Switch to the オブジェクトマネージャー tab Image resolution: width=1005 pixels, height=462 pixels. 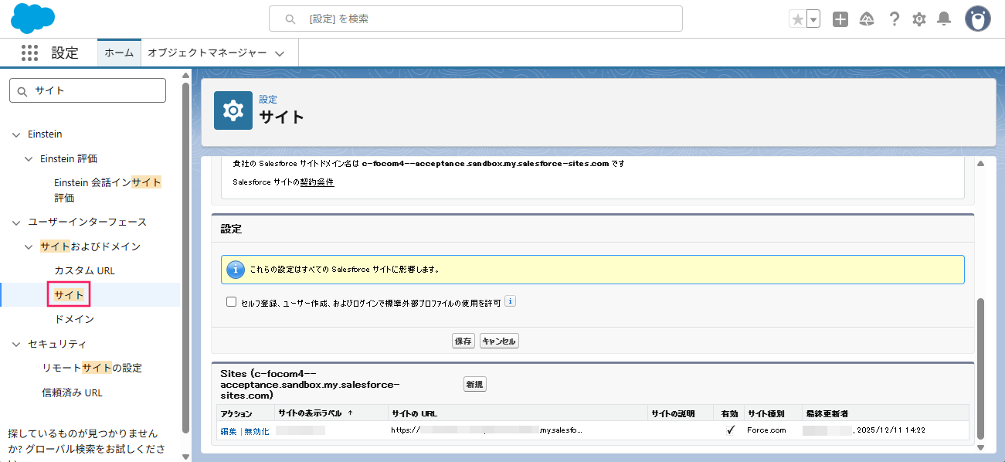click(207, 53)
